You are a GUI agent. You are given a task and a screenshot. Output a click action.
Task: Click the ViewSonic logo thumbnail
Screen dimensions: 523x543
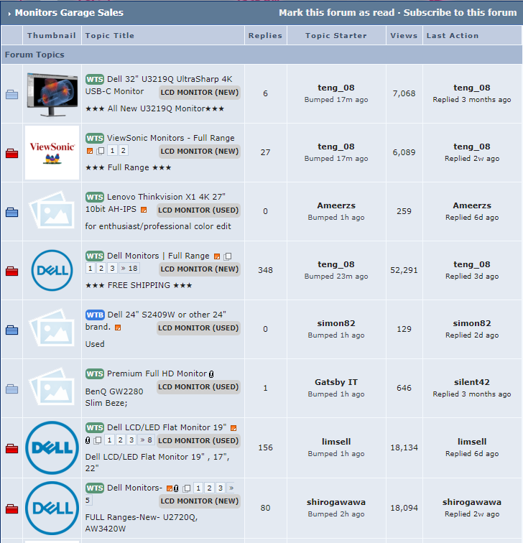coord(52,153)
